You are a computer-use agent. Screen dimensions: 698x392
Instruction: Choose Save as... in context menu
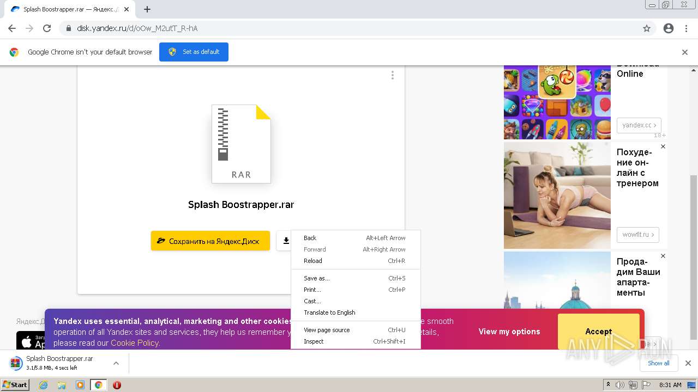(x=356, y=278)
